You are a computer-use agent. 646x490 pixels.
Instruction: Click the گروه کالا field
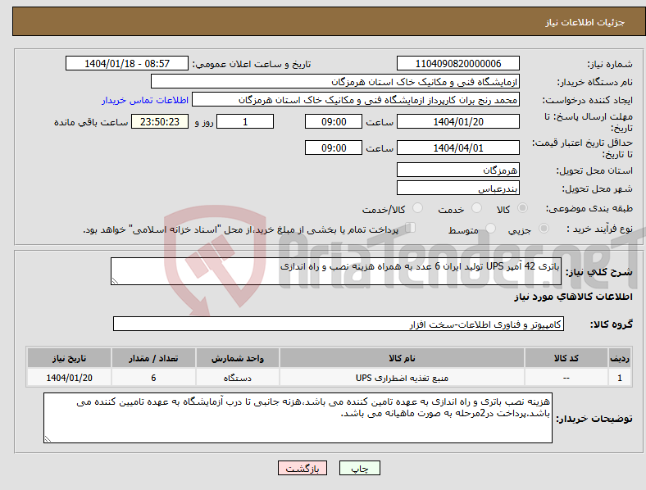coord(339,324)
